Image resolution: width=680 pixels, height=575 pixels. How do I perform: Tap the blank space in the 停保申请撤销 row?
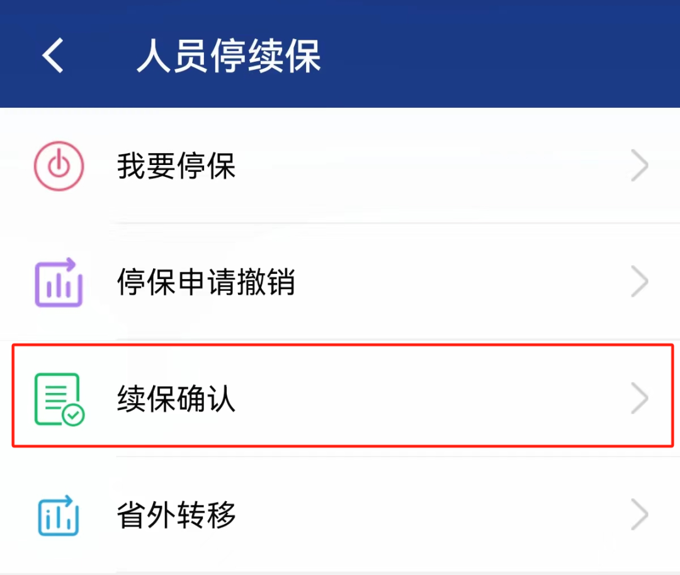coord(460,283)
